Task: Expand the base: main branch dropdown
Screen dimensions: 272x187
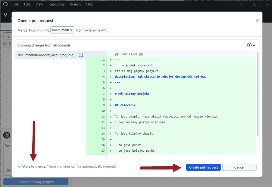Action: pos(63,30)
